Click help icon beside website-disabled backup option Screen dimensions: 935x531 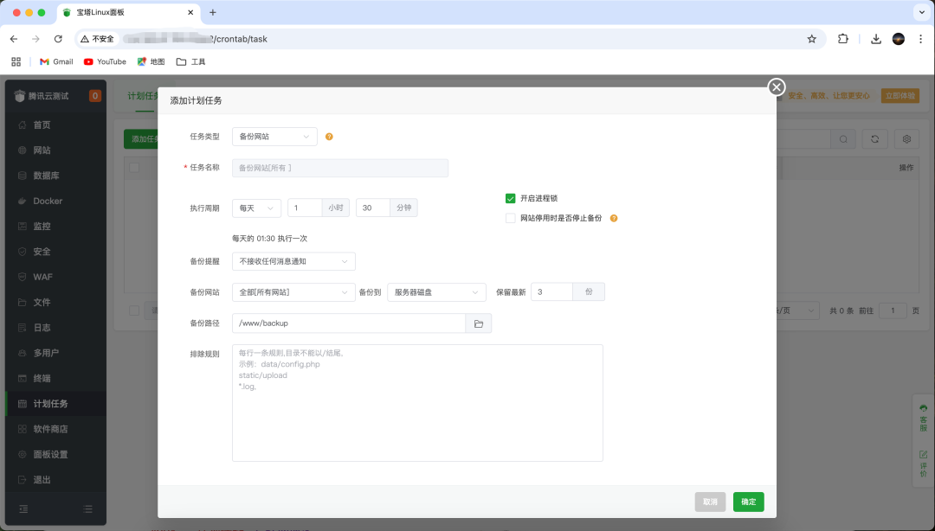point(614,219)
